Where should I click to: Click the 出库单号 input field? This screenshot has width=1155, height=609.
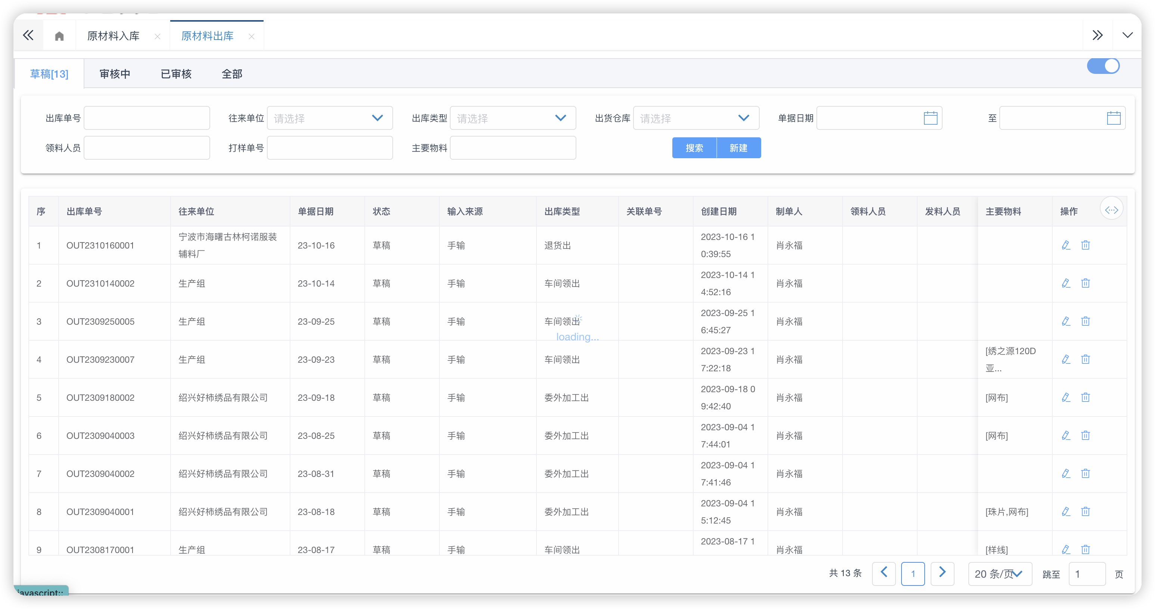click(x=147, y=118)
